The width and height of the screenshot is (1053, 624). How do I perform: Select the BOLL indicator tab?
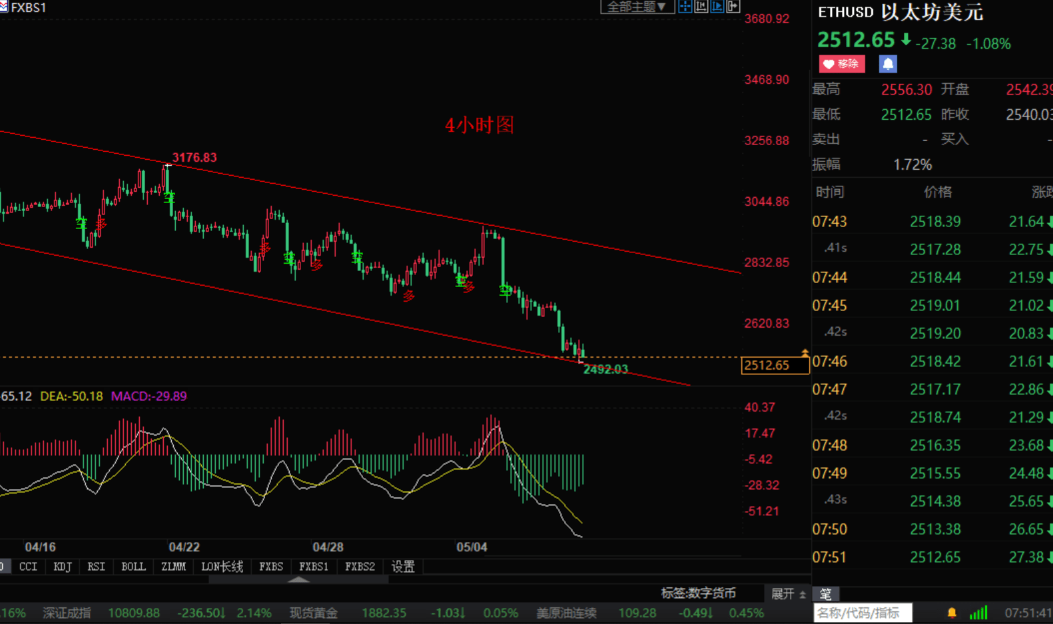click(133, 567)
